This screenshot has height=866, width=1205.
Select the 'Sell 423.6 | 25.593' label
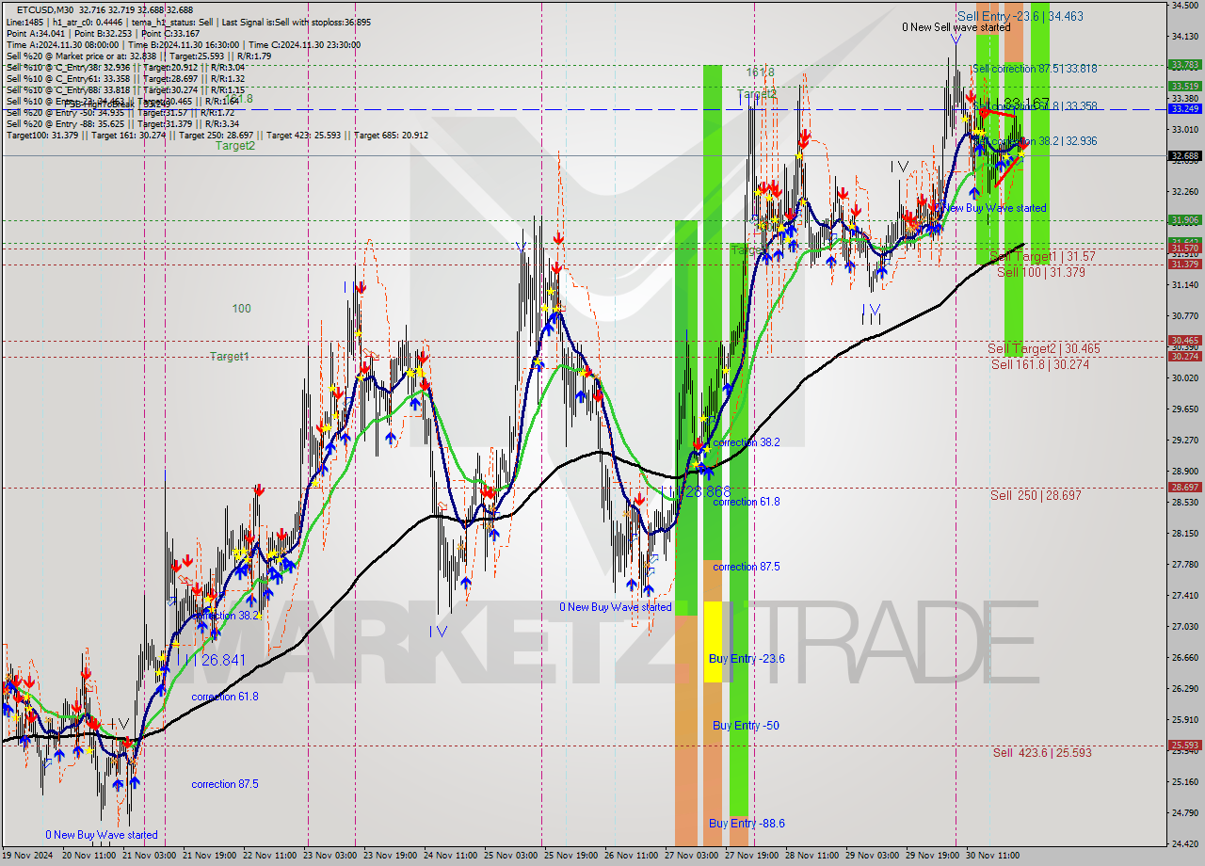click(x=1042, y=753)
